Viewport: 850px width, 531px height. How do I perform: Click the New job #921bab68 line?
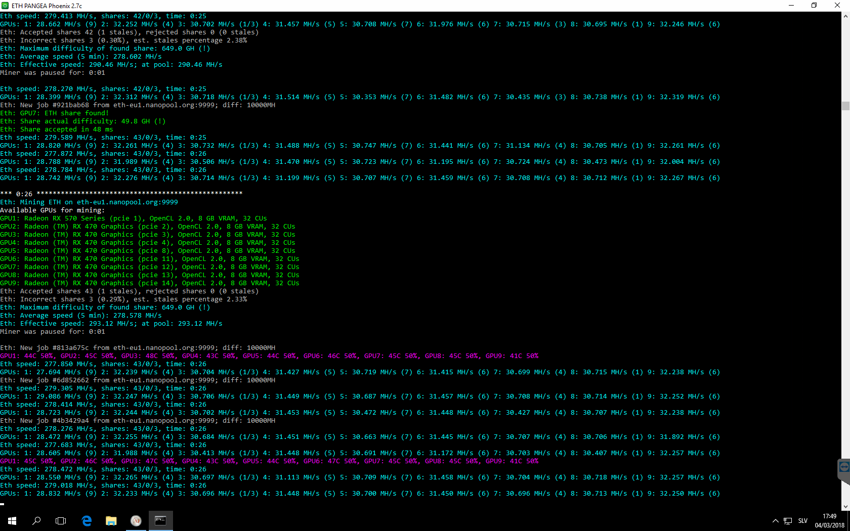point(138,105)
